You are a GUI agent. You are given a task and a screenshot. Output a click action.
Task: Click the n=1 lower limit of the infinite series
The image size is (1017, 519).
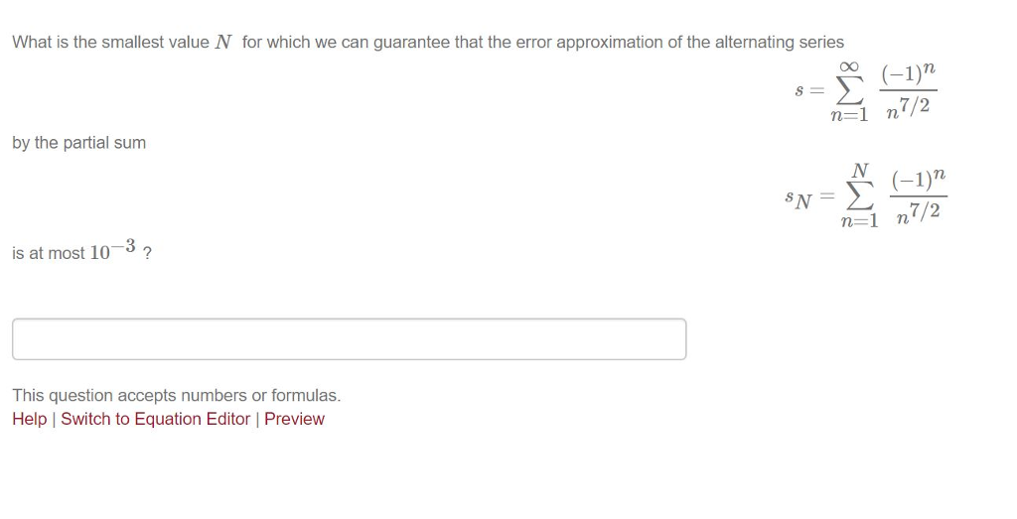848,114
